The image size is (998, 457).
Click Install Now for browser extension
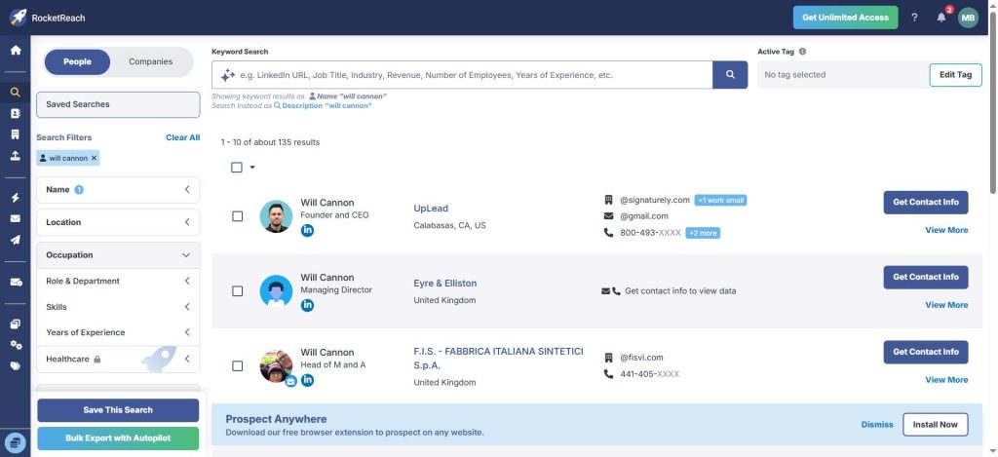click(x=935, y=425)
